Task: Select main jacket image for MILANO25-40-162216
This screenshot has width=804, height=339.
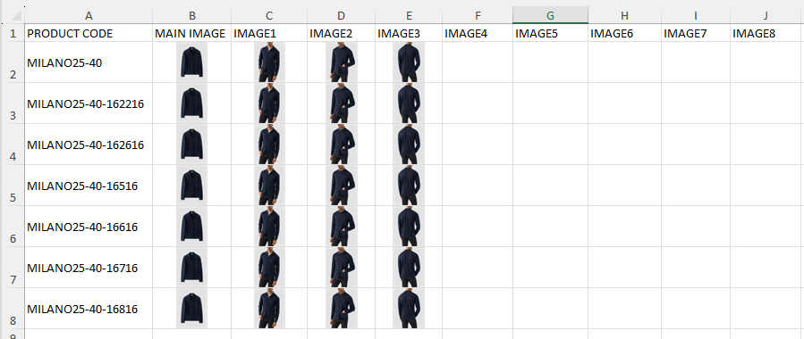Action: point(191,103)
